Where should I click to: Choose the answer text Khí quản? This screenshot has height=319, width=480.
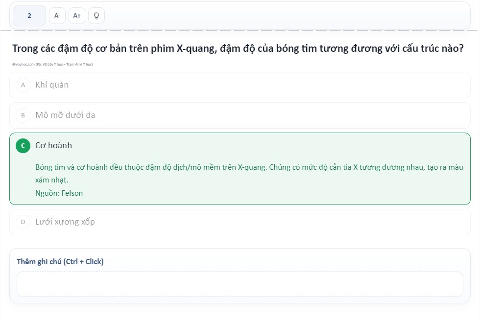pos(52,85)
